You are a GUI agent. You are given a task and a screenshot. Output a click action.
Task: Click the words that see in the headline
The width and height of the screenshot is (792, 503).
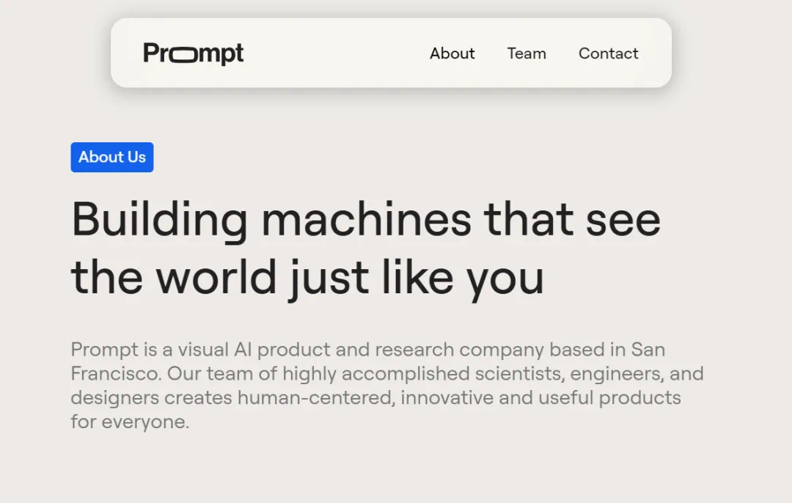pos(572,219)
